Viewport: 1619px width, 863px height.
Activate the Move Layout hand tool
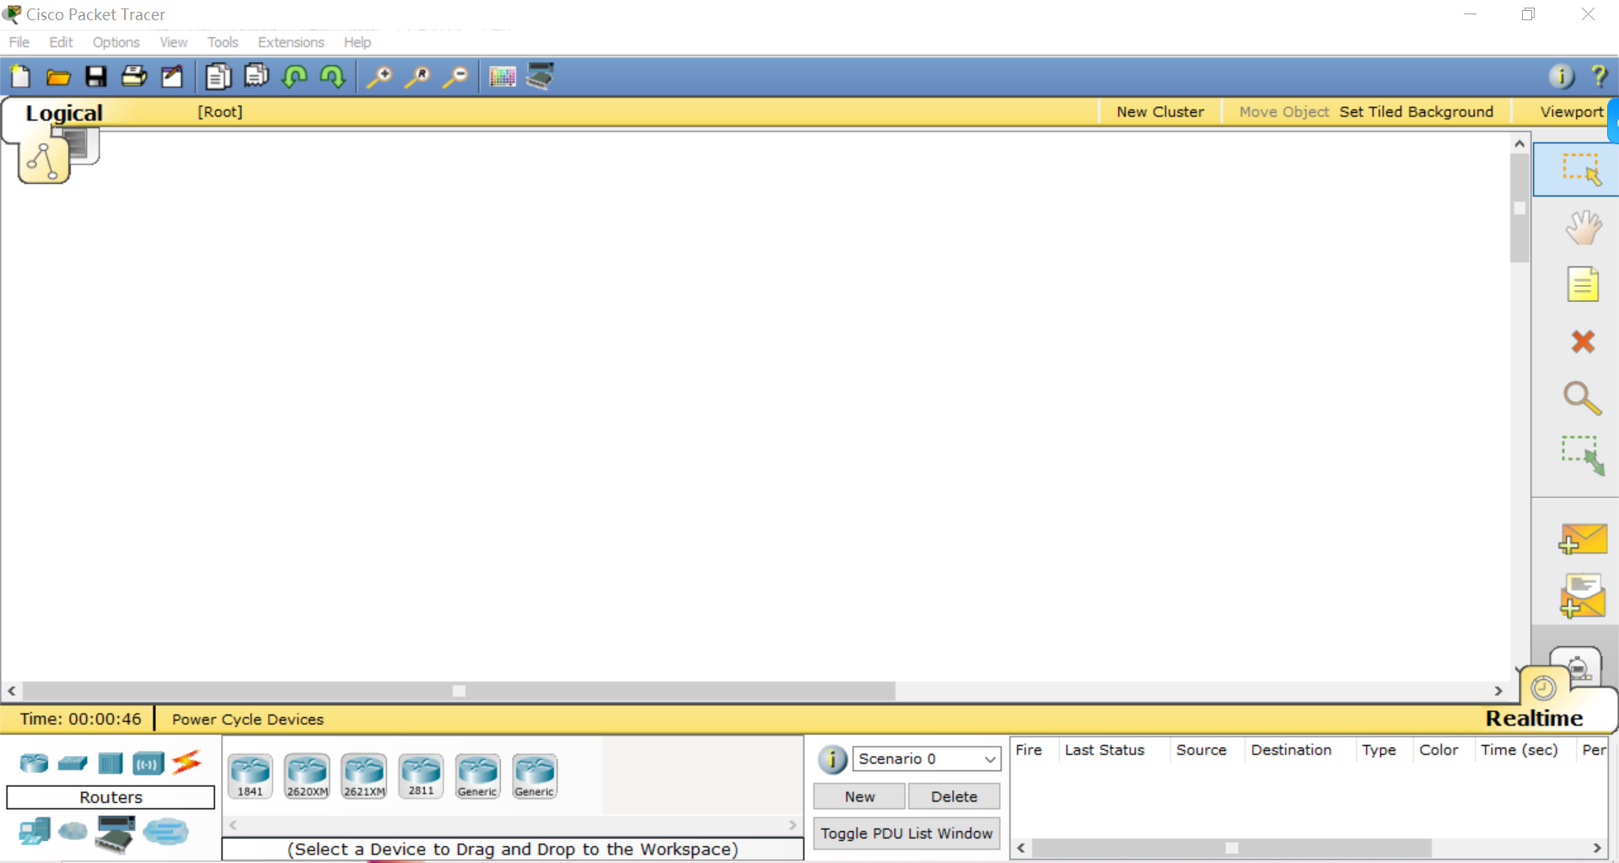pos(1583,228)
